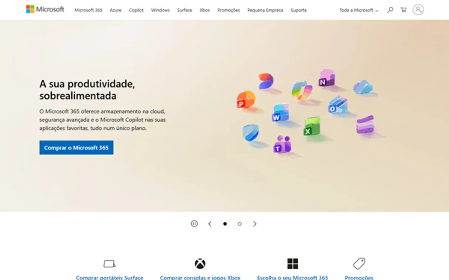449x280 pixels.
Task: Click the Comprar o Microsoft 365 button
Action: [x=76, y=147]
